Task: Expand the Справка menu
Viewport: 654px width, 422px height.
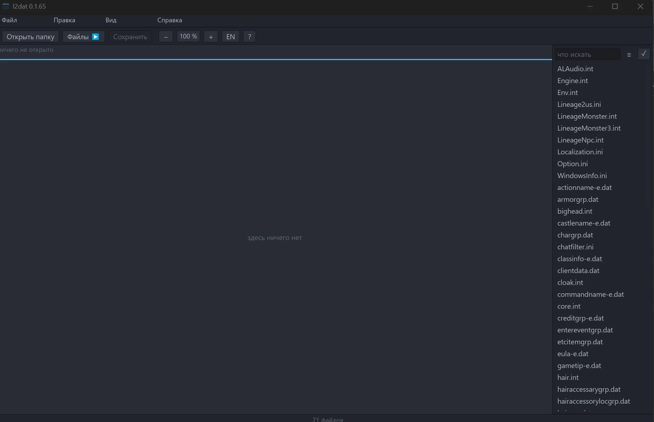Action: pyautogui.click(x=170, y=20)
